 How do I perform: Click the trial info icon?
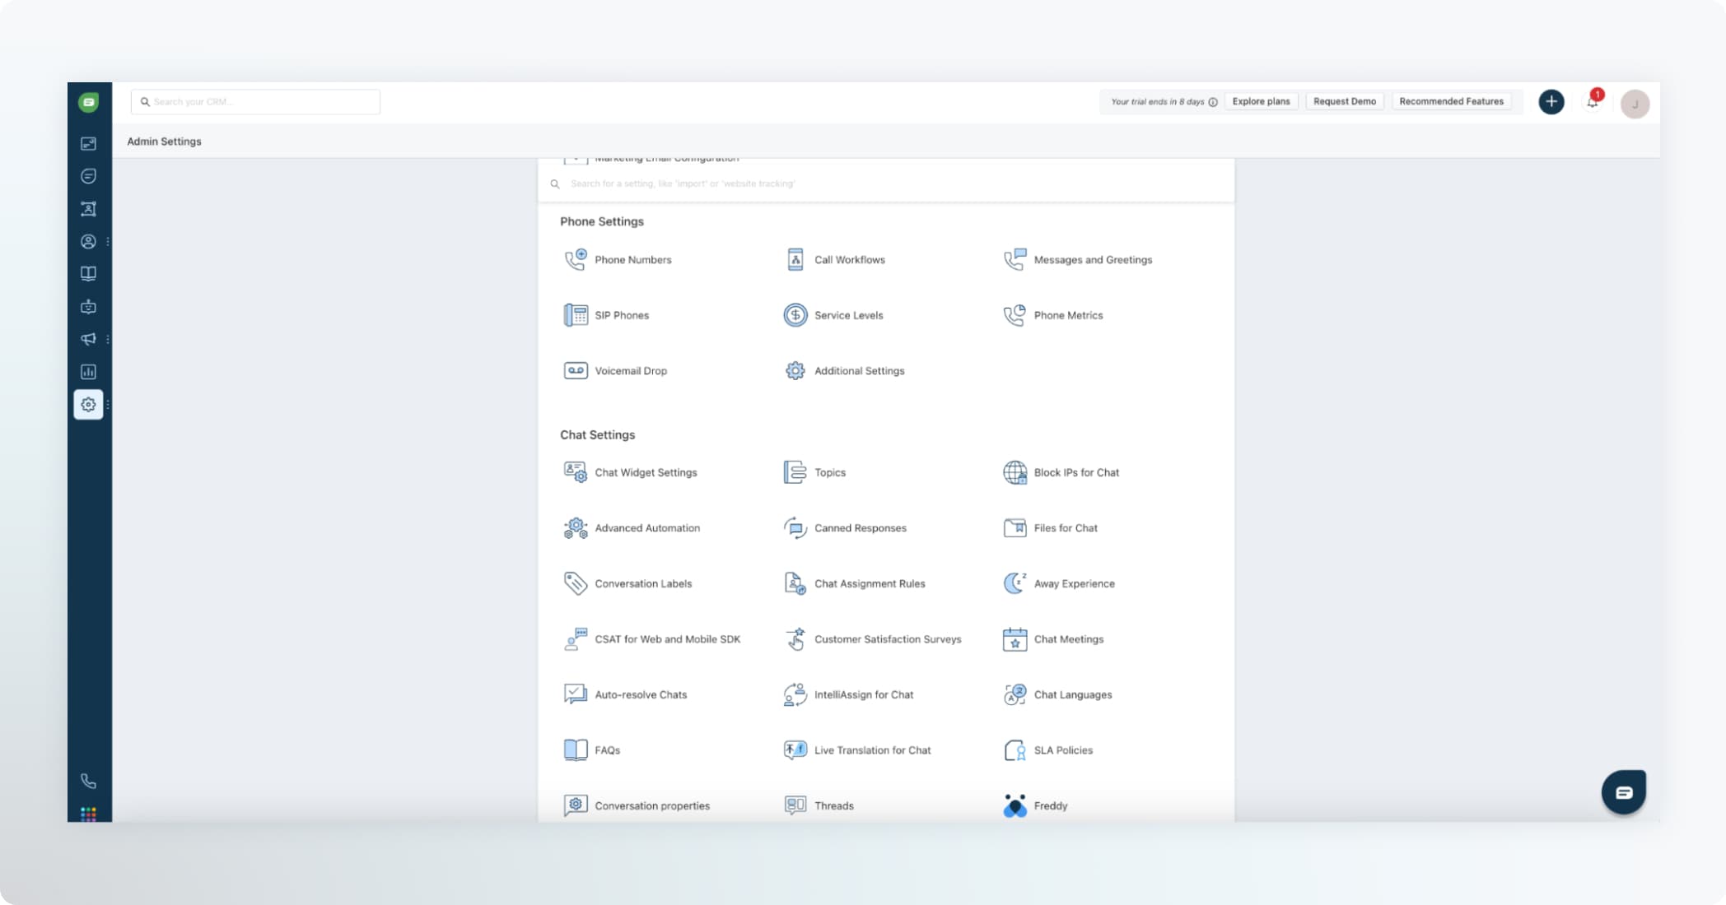[1213, 102]
